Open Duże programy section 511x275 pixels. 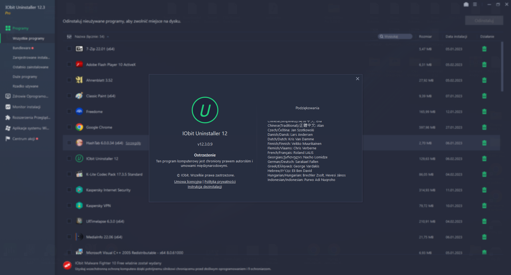click(25, 77)
